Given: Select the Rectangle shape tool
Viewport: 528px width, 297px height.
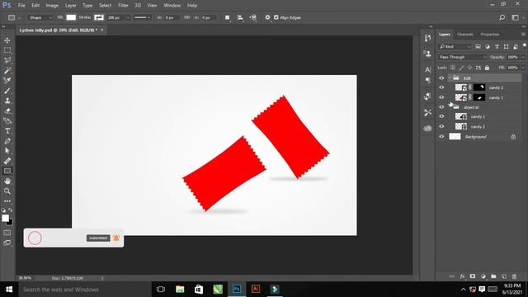Looking at the screenshot, I should point(7,171).
